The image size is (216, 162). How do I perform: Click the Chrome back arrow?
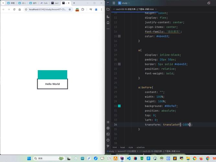[4, 9]
